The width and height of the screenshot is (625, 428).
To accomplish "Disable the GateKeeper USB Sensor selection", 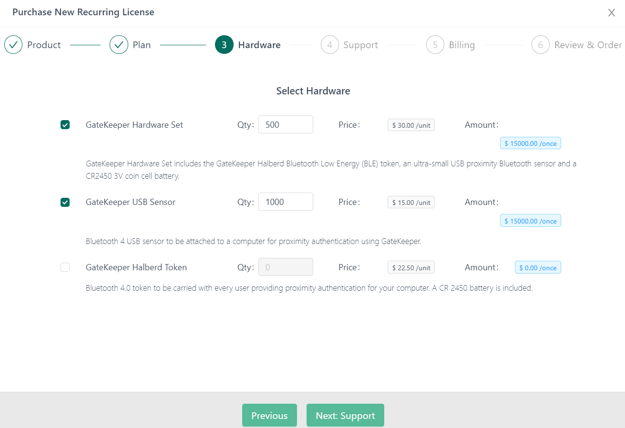I will tap(65, 202).
